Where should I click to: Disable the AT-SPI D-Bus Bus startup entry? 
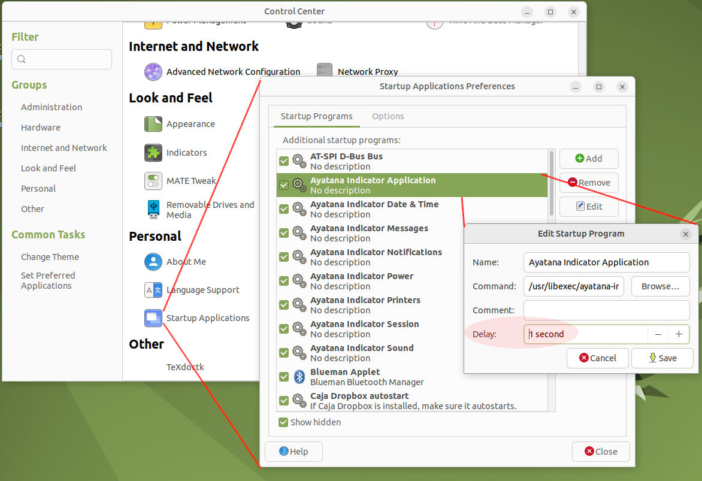coord(283,161)
